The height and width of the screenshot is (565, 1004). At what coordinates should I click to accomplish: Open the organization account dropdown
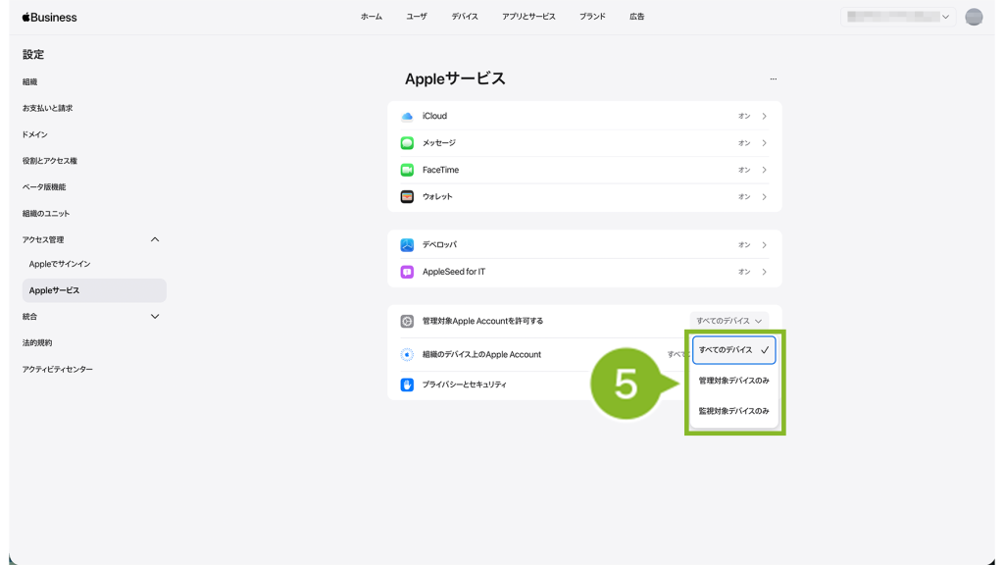tap(898, 17)
